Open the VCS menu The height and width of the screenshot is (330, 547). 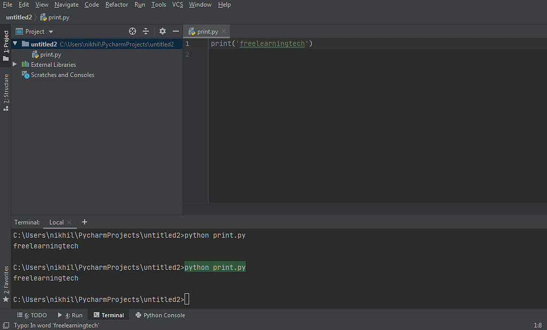tap(178, 4)
